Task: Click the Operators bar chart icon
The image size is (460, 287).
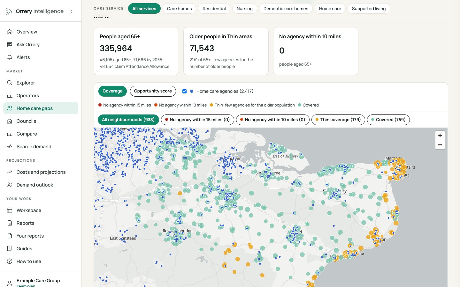Action: (x=10, y=96)
